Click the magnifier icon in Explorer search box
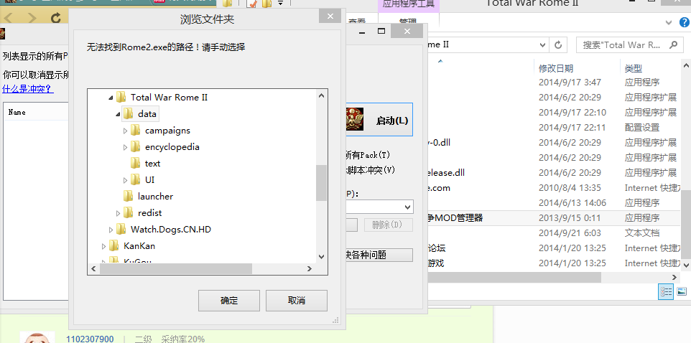 673,45
